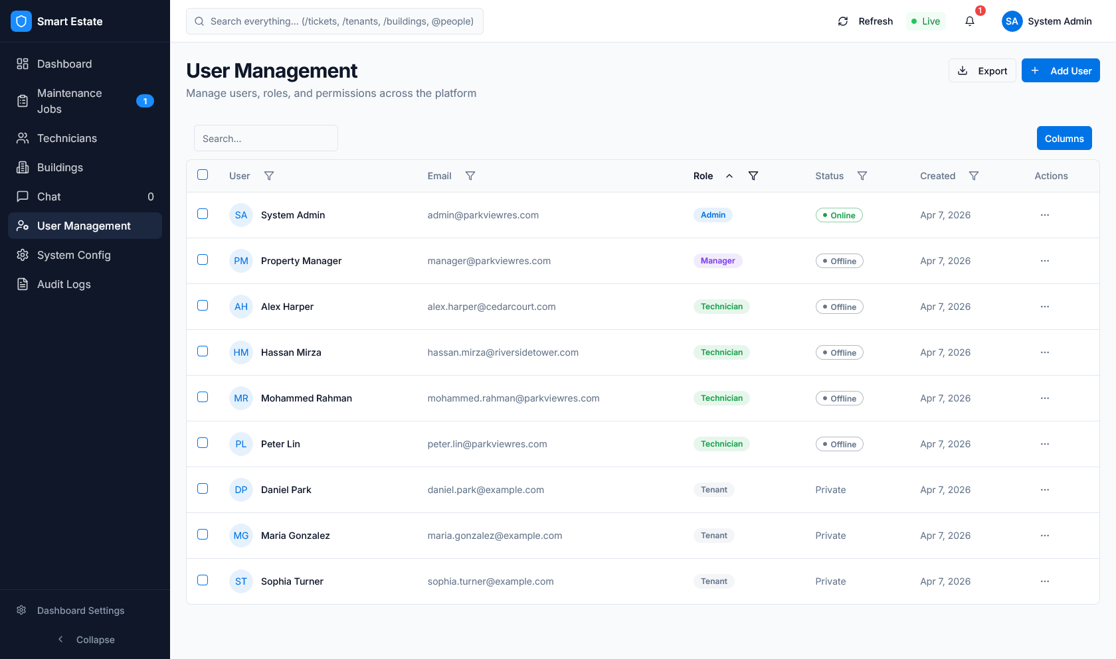Image resolution: width=1116 pixels, height=659 pixels.
Task: Click inside the table Search field
Action: [x=265, y=138]
